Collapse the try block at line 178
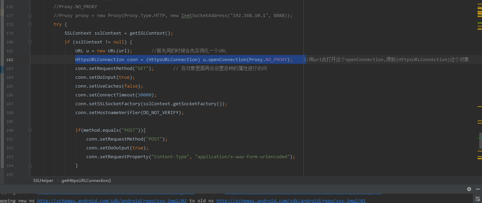The image size is (482, 203). point(30,24)
